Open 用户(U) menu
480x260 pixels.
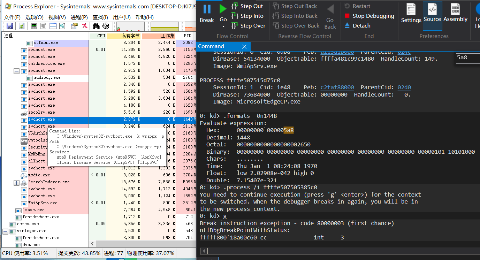tap(122, 17)
